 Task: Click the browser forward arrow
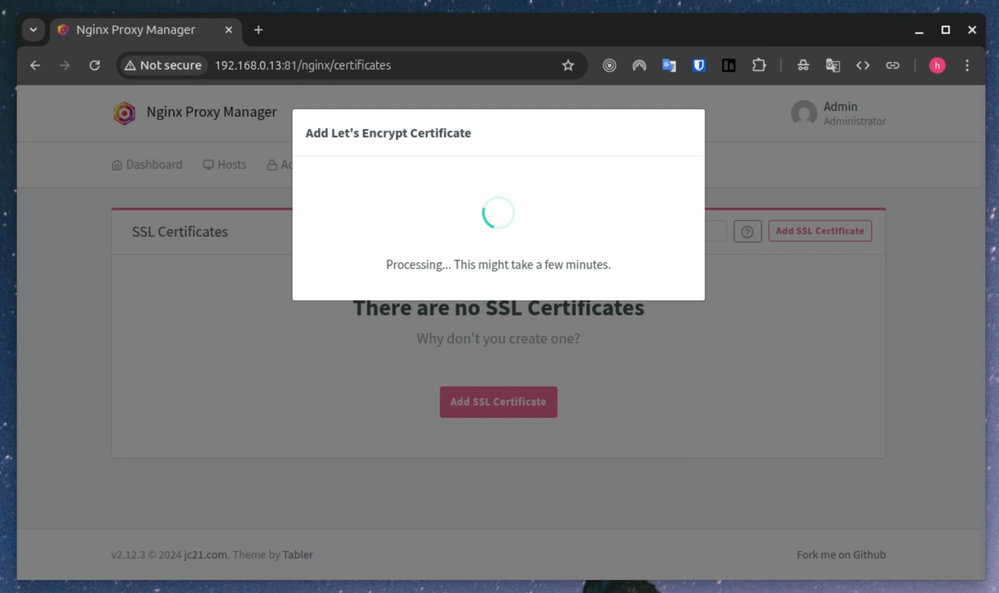(65, 65)
